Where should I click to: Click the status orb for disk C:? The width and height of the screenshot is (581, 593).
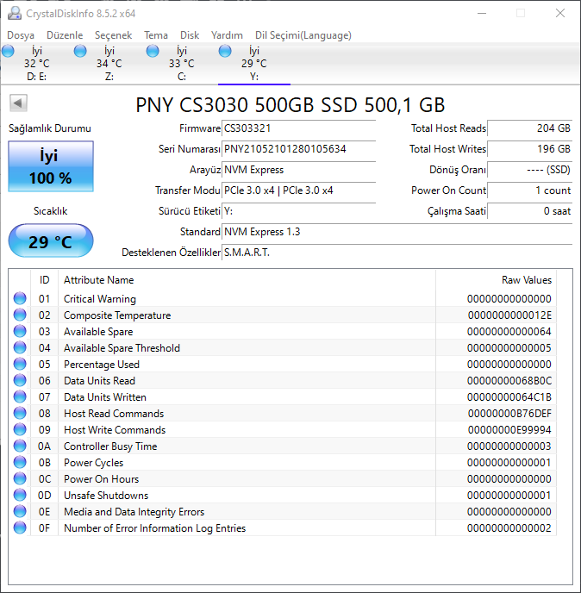(153, 51)
